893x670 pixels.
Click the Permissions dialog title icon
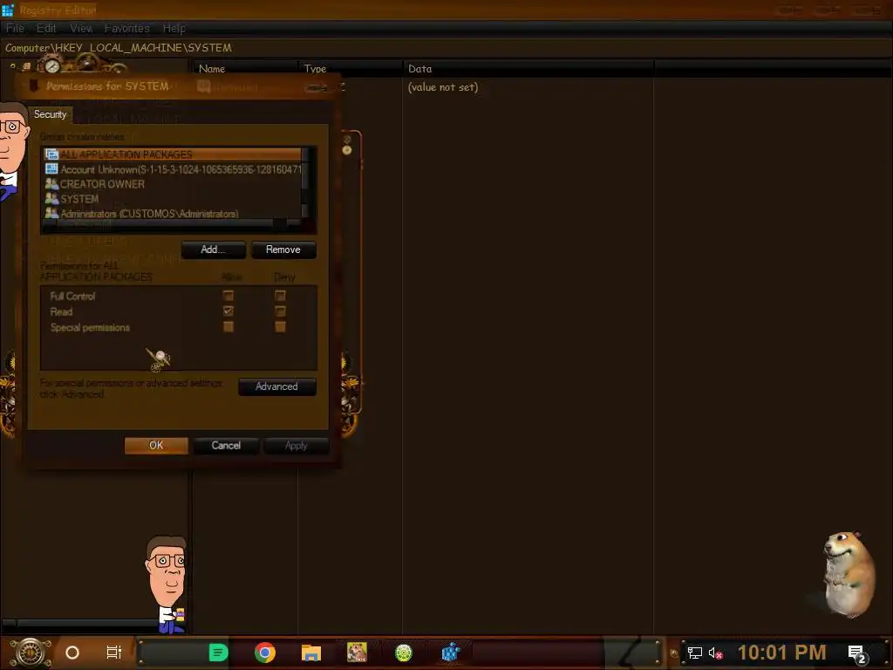[x=34, y=86]
